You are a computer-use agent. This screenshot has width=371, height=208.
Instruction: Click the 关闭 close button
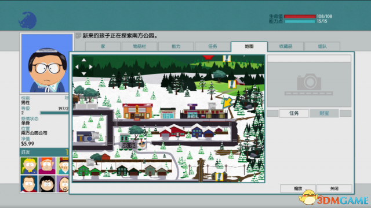coord(334,188)
